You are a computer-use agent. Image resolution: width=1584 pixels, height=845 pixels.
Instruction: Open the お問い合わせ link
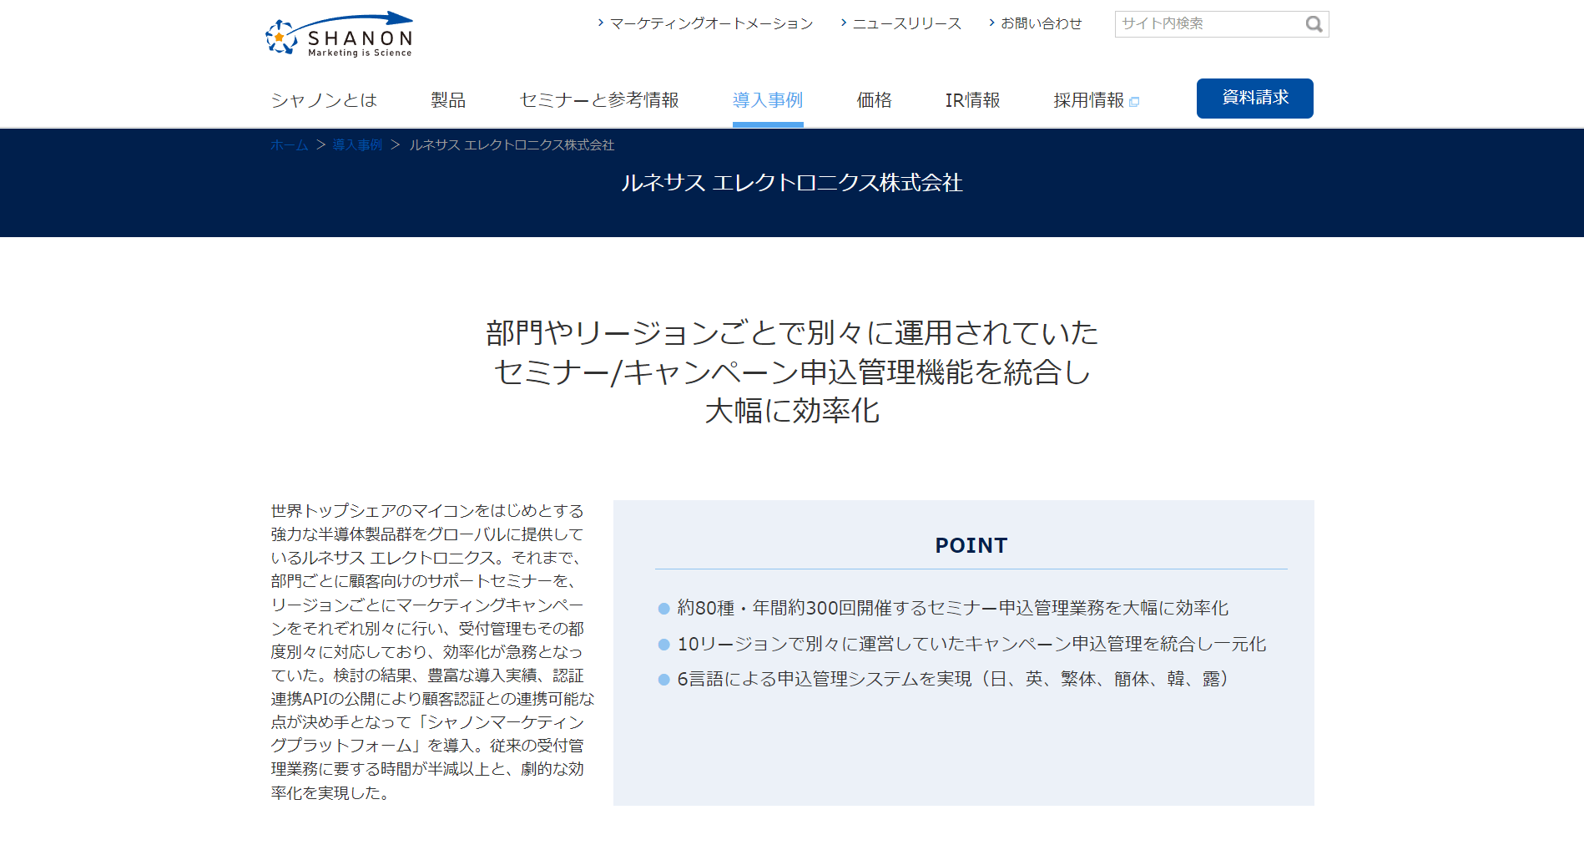click(1042, 23)
